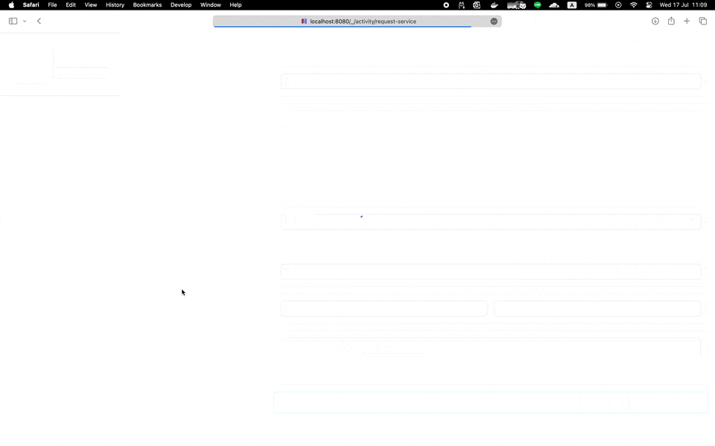Open the Apple menu

11,4
